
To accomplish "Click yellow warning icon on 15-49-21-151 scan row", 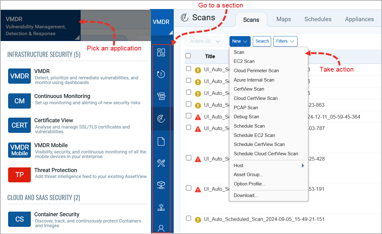I will [198, 220].
